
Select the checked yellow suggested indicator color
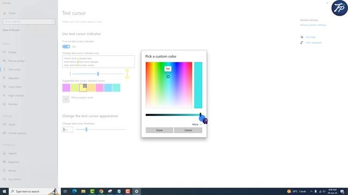click(x=83, y=88)
